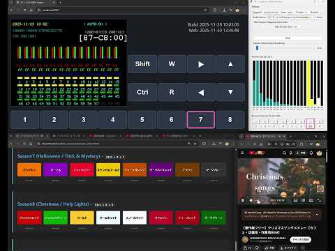Dislike the YouTube video

(257, 248)
